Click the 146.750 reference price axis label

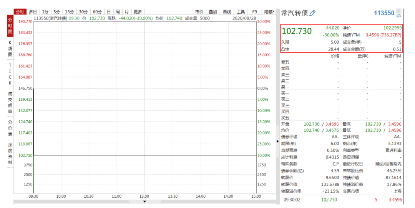point(25,88)
